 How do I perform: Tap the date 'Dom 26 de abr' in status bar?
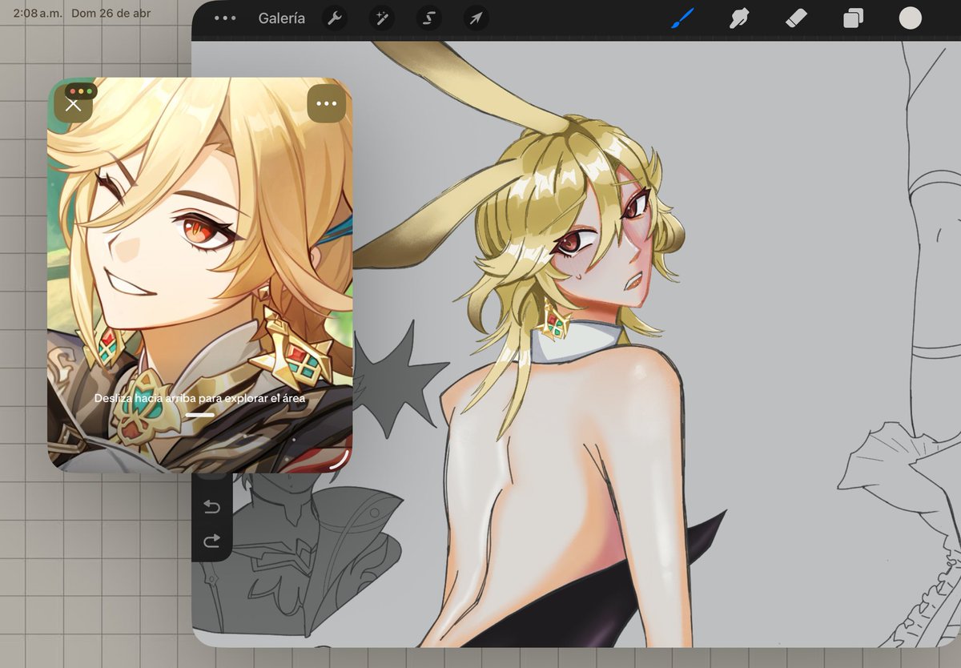pos(111,13)
